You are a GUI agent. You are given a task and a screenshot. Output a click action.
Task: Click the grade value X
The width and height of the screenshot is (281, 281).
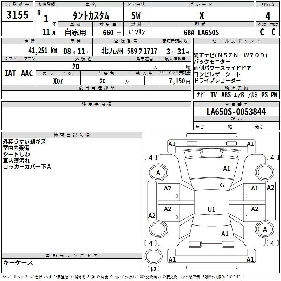tap(202, 15)
